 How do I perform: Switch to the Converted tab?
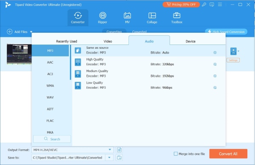(139, 31)
